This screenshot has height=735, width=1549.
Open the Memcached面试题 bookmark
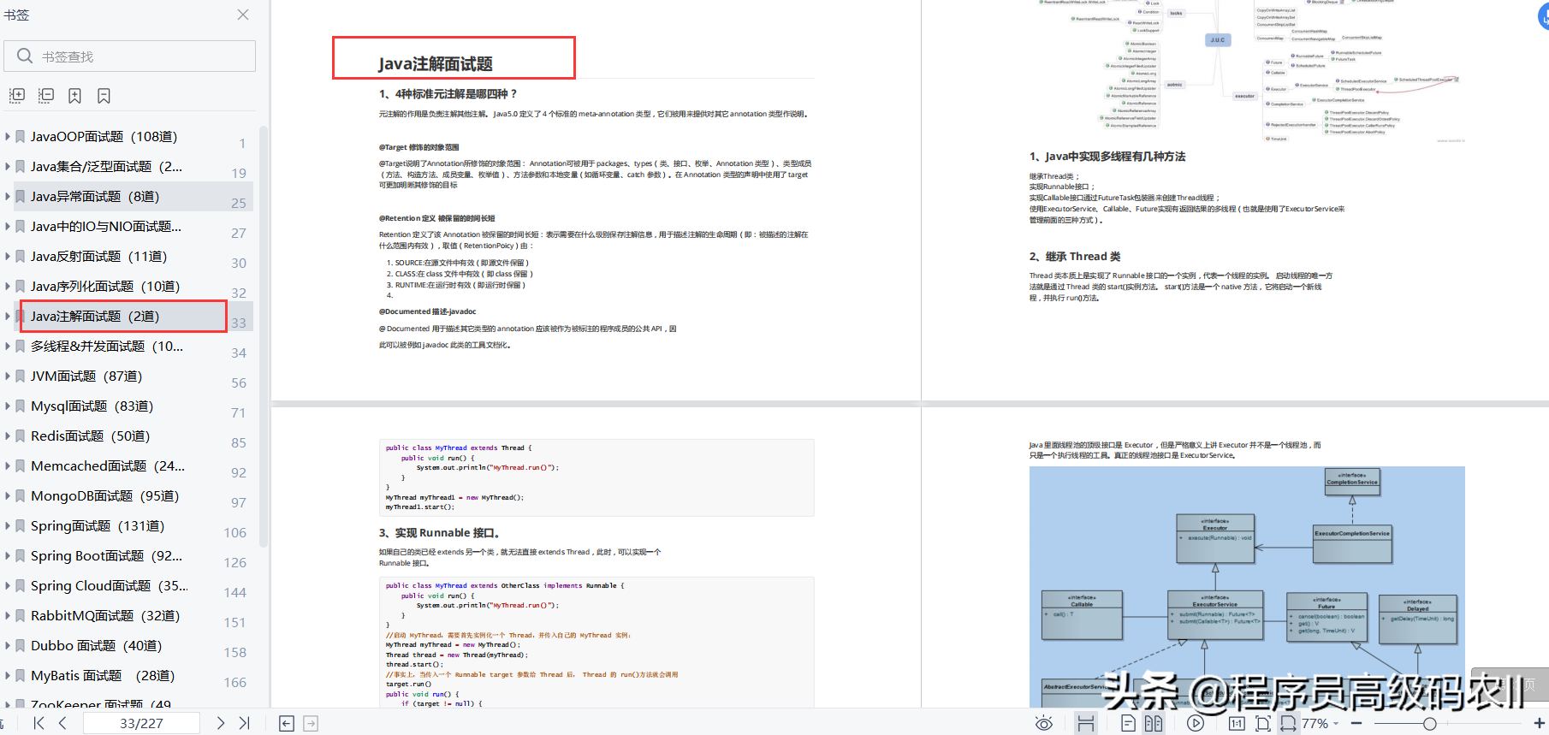tap(108, 465)
